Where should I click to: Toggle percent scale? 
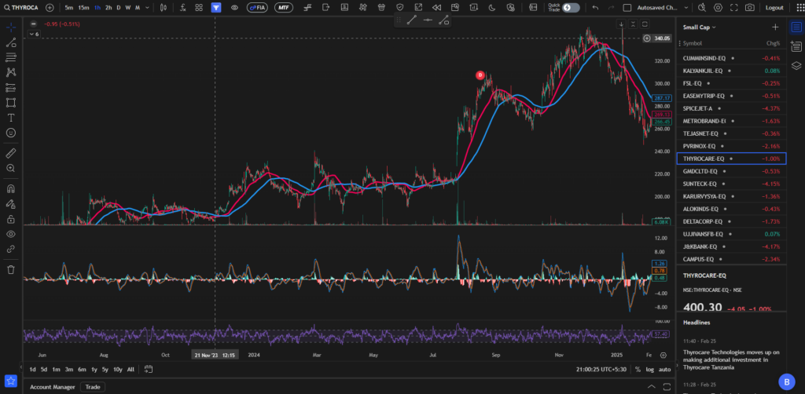638,370
